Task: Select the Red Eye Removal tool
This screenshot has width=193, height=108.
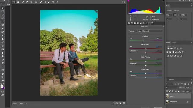Action: coord(45,2)
